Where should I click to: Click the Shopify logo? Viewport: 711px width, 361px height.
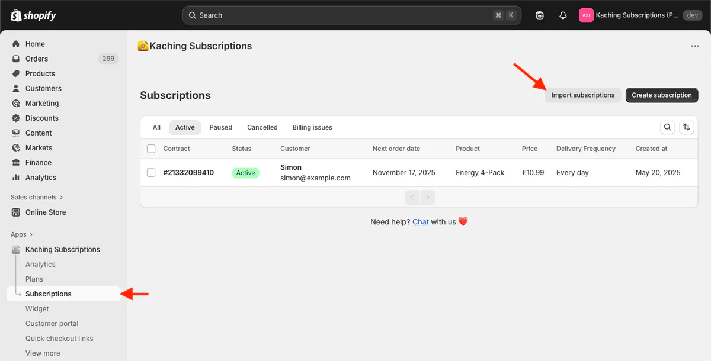[x=33, y=15]
